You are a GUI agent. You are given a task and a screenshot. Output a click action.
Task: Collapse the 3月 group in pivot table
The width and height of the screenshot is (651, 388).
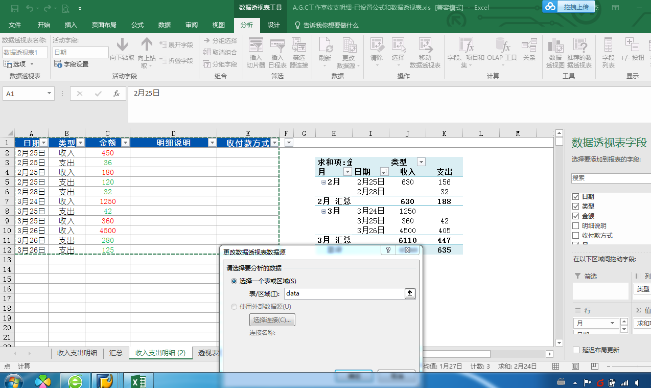click(x=323, y=211)
